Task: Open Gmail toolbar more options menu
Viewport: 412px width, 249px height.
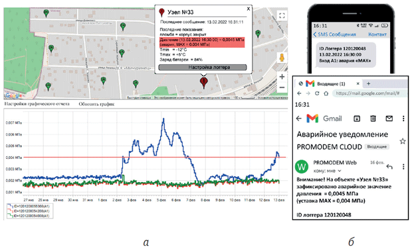Action: [x=403, y=119]
